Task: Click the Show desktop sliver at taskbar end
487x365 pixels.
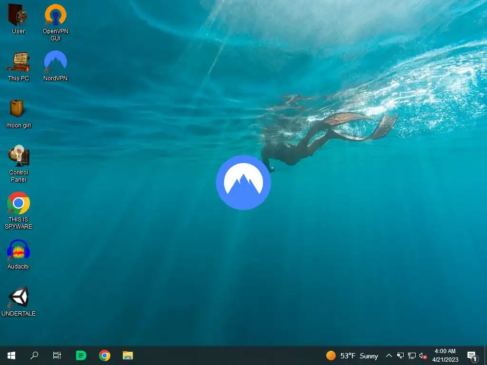Action: pyautogui.click(x=486, y=355)
